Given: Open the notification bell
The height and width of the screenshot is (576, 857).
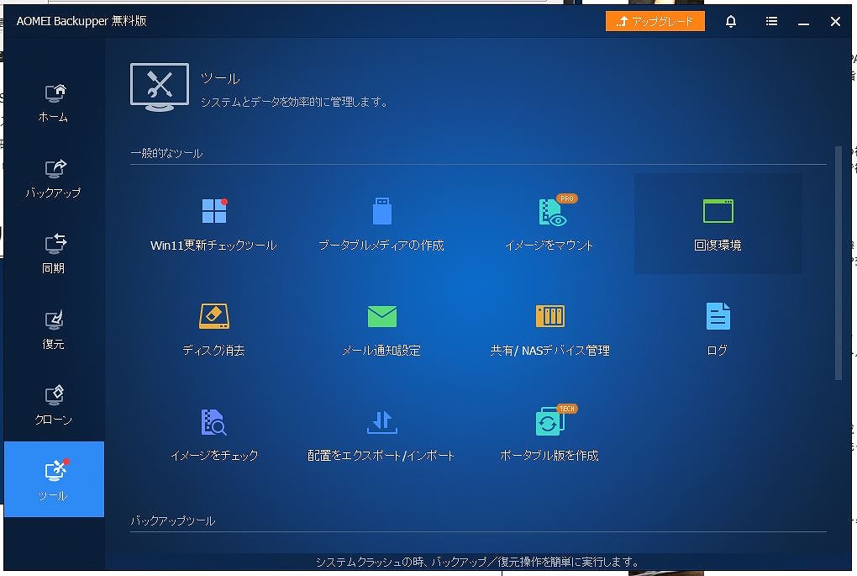Looking at the screenshot, I should [731, 21].
